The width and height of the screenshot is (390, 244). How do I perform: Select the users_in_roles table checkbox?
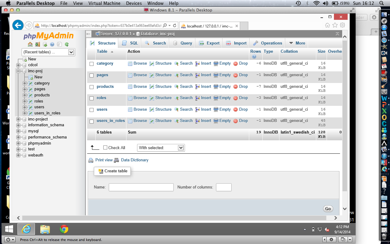point(92,121)
